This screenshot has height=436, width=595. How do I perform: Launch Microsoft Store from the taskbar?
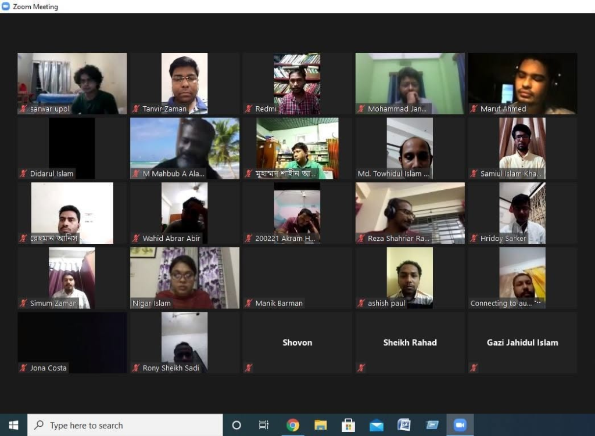coord(348,425)
